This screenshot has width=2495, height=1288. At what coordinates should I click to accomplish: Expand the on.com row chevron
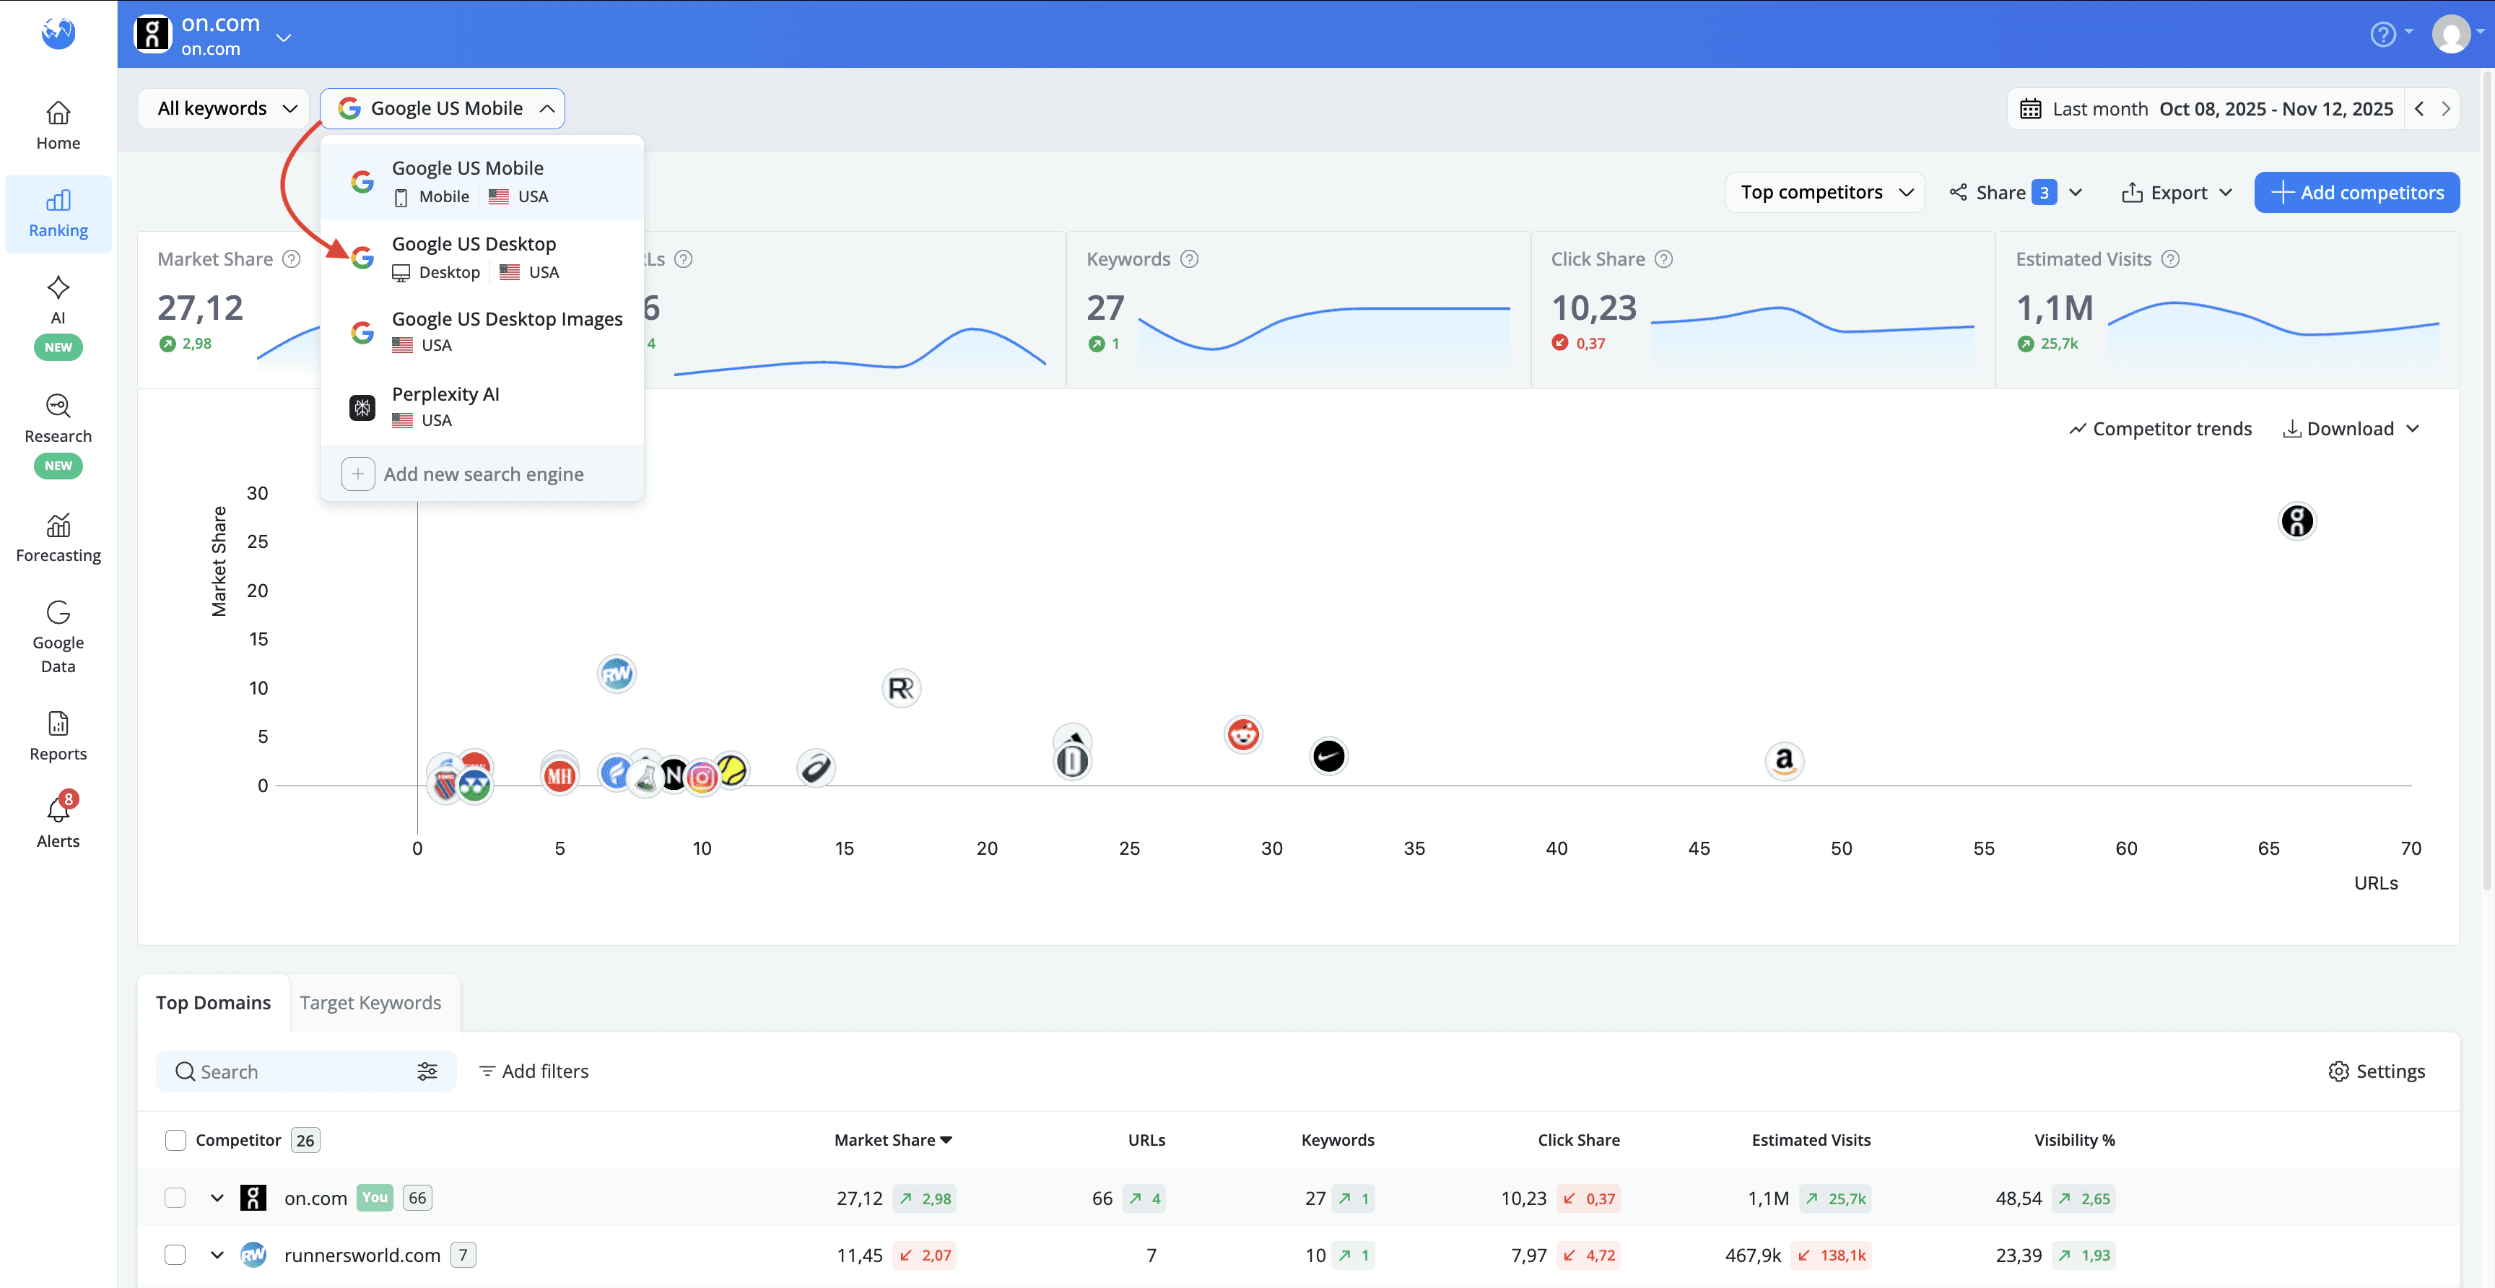pos(217,1198)
